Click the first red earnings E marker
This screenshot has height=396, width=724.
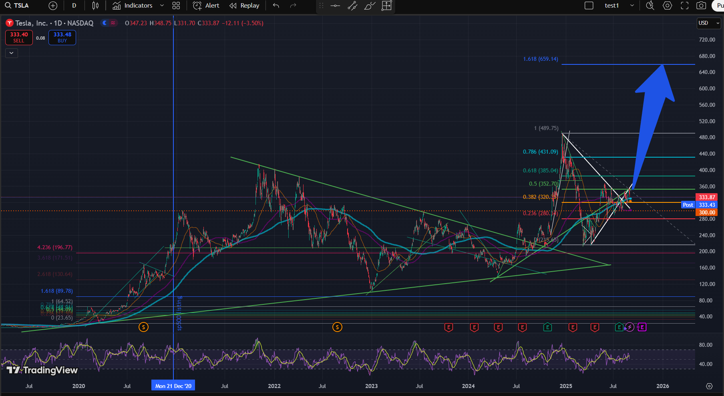point(448,327)
